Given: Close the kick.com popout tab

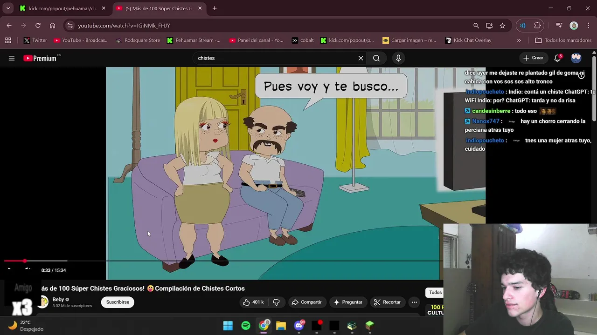Looking at the screenshot, I should pyautogui.click(x=104, y=8).
